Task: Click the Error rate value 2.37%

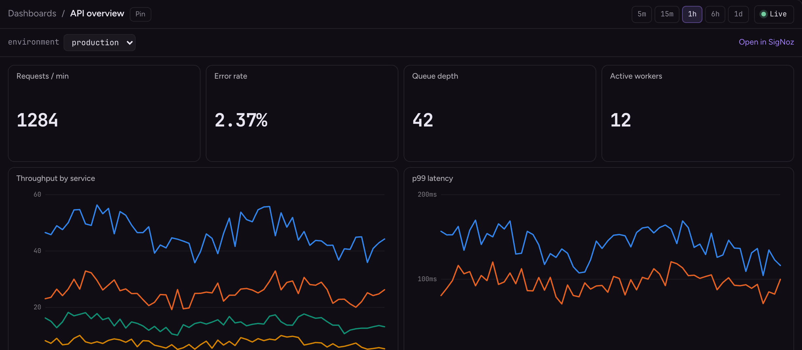Action: [x=241, y=120]
